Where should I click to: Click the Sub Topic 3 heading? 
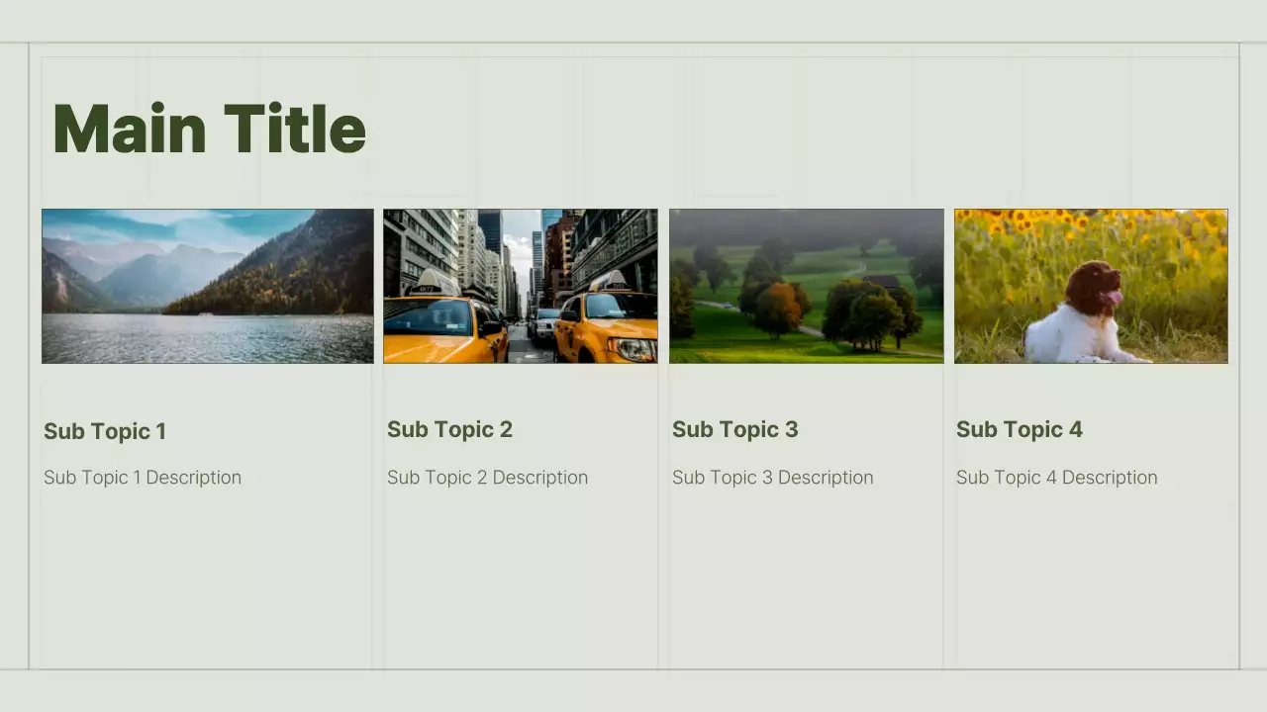734,429
